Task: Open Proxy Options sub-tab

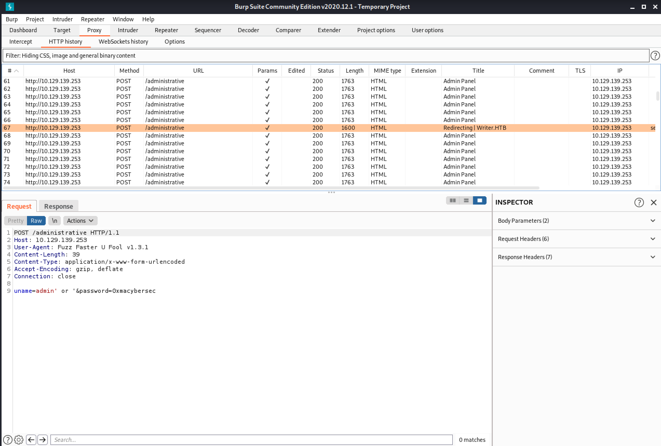Action: (175, 42)
